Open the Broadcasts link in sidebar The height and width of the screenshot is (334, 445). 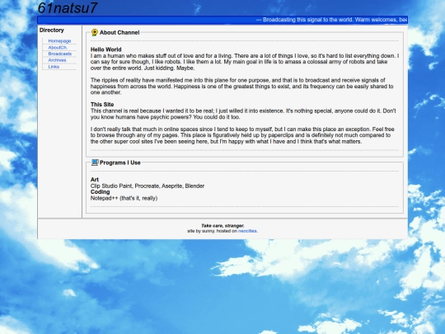60,54
